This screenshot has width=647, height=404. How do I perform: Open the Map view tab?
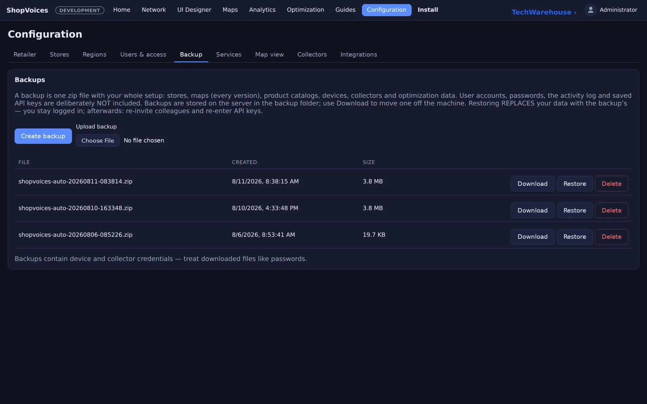(269, 55)
